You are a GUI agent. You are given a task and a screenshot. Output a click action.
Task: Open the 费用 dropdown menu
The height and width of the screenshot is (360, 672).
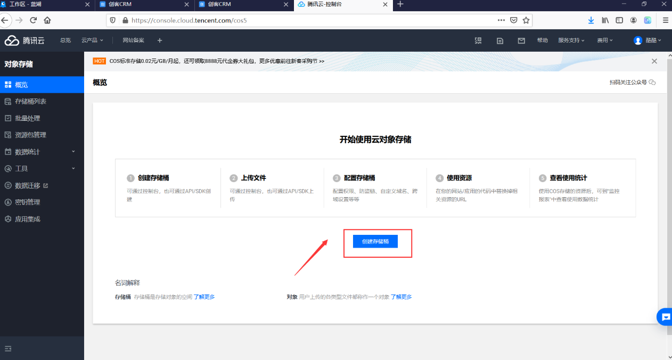604,40
